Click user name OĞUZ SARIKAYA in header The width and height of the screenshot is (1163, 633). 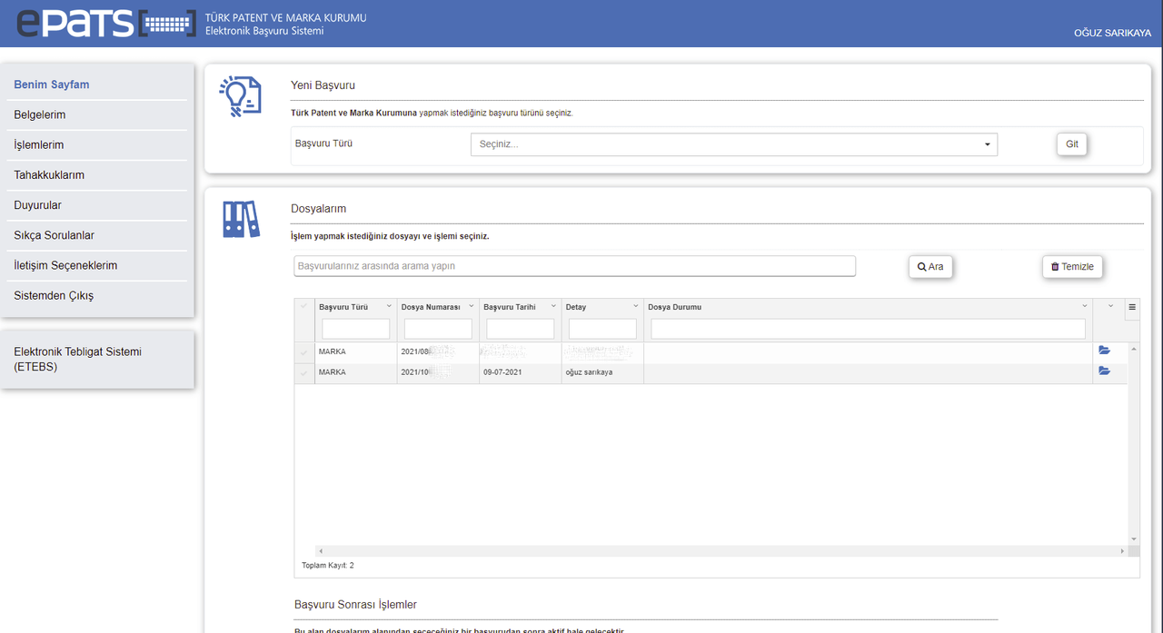point(1112,33)
